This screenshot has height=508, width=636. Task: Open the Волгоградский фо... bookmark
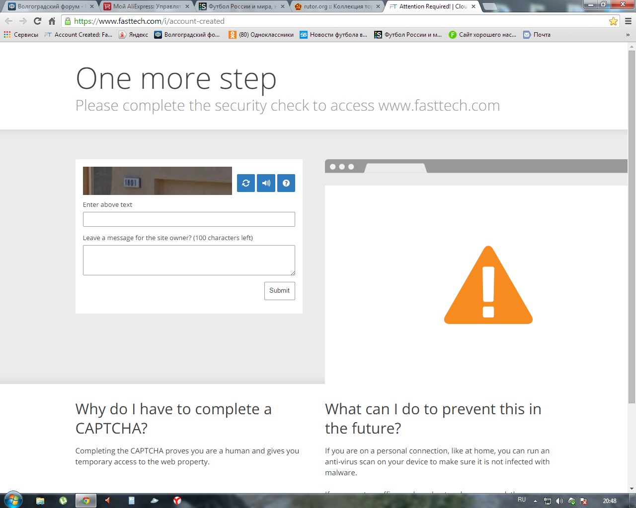pyautogui.click(x=187, y=35)
